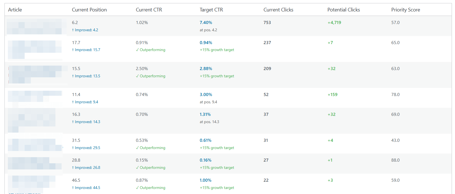Click the checkmark beside Outperforming in the 2.50% CTR row

click(137, 76)
